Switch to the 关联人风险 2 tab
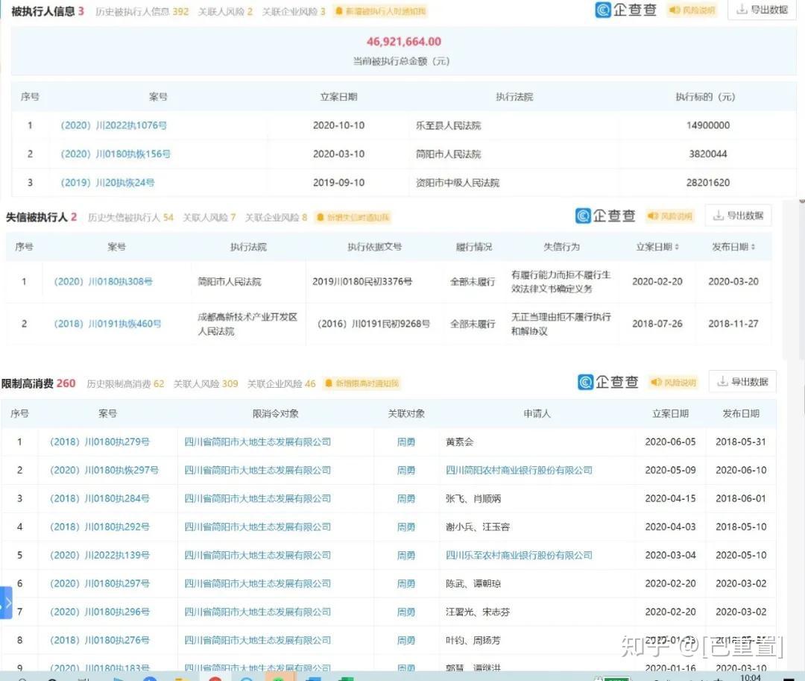This screenshot has height=681, width=805. [225, 11]
